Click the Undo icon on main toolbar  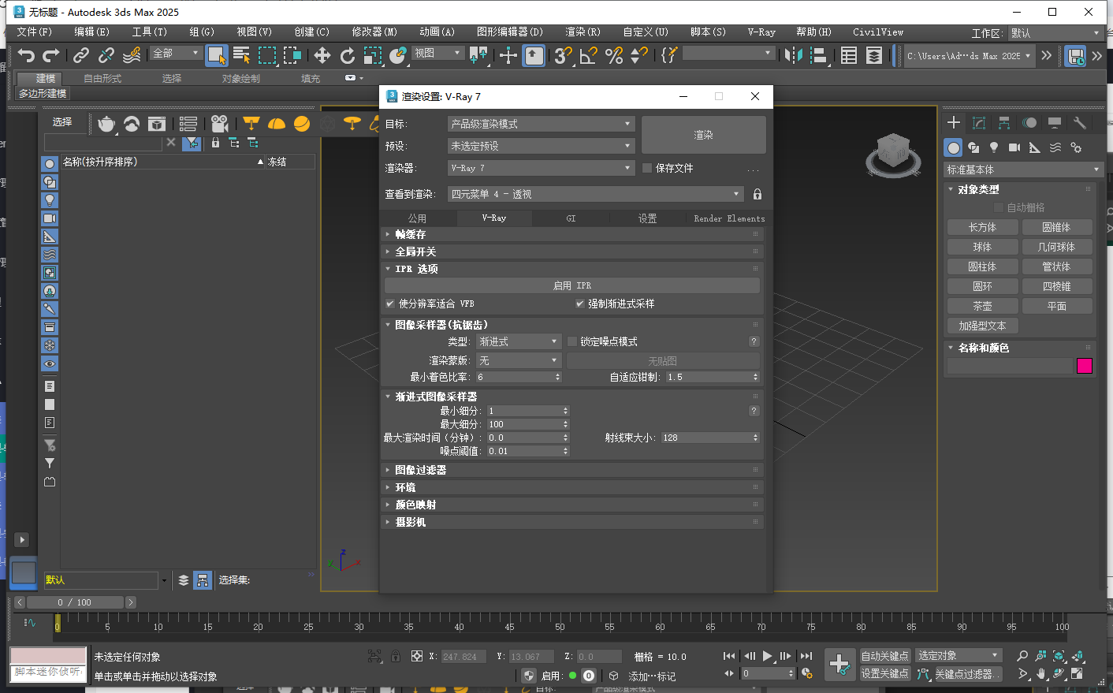pyautogui.click(x=28, y=55)
